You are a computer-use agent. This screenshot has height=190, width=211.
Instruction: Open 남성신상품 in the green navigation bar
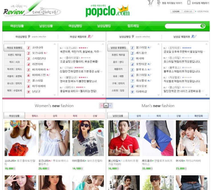46,26
